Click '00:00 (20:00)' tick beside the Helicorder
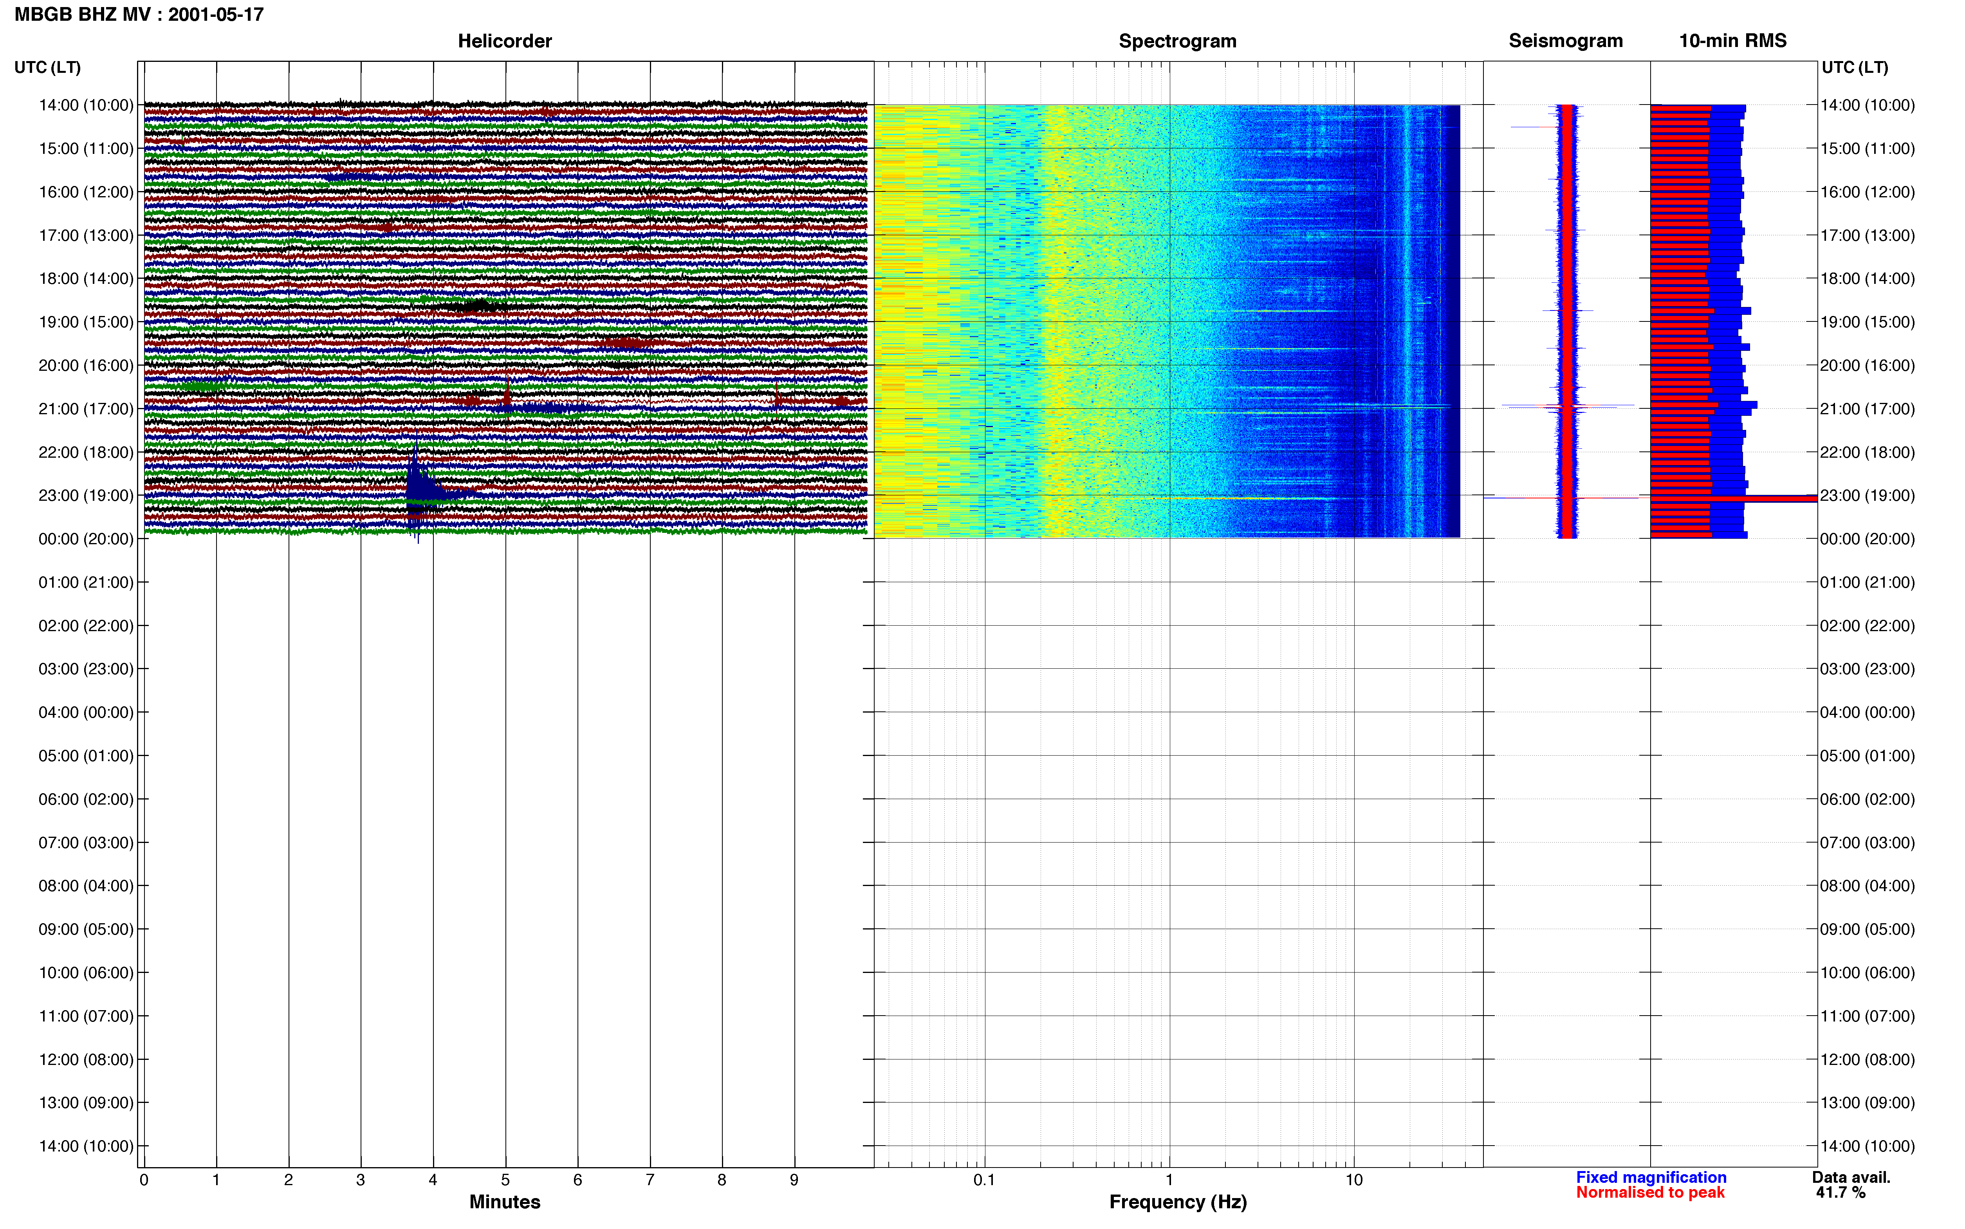The height and width of the screenshot is (1229, 1965). tap(86, 539)
